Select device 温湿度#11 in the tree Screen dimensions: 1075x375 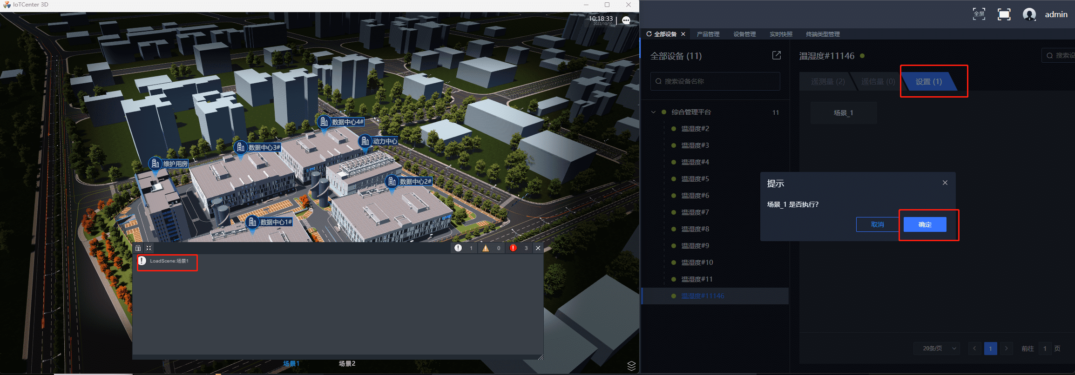(697, 279)
